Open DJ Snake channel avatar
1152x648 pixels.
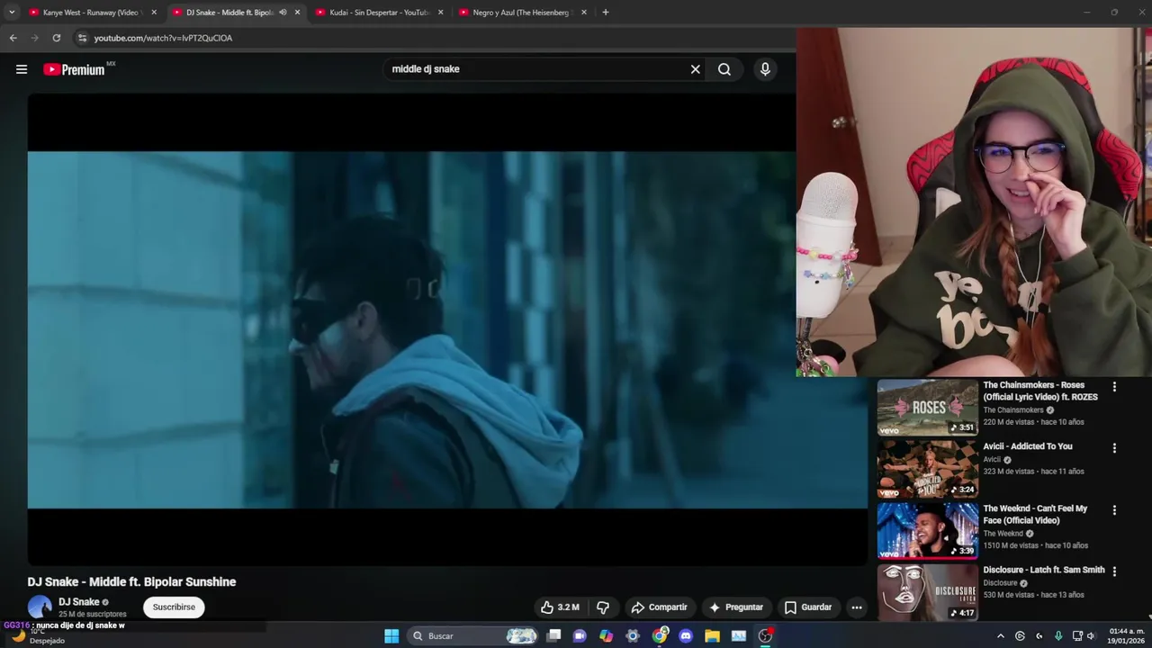tap(40, 607)
